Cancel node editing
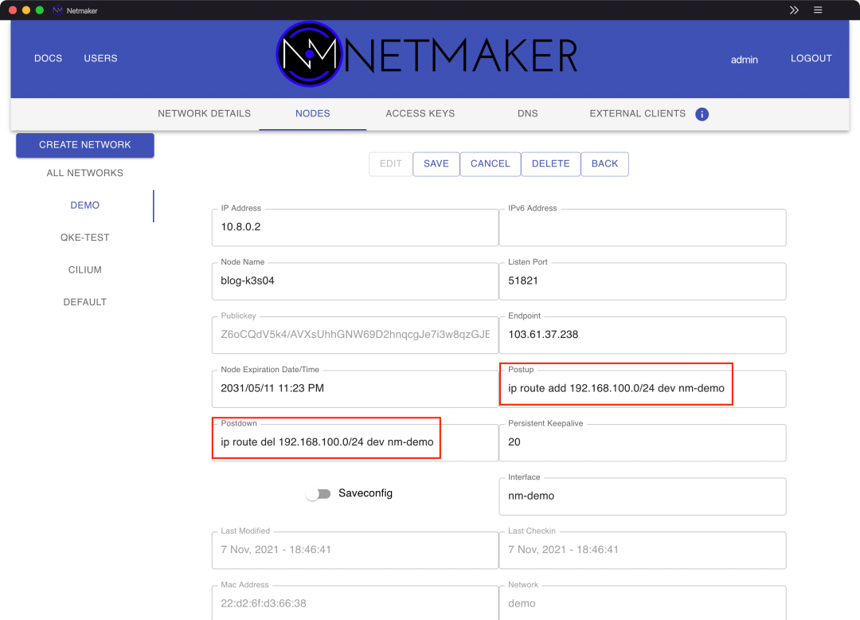This screenshot has height=620, width=860. [x=491, y=164]
